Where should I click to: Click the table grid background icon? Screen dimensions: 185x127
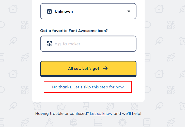pyautogui.click(x=98, y=122)
